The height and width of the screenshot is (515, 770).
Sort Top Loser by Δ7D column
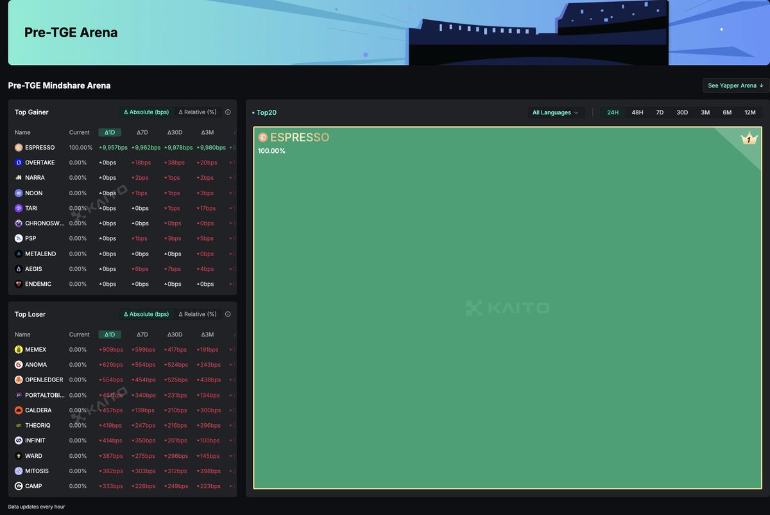click(142, 335)
